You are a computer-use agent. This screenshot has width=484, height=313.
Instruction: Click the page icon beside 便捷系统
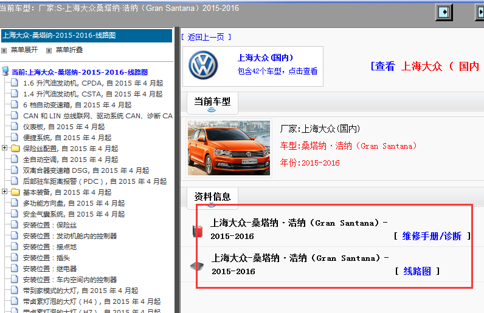click(x=14, y=137)
